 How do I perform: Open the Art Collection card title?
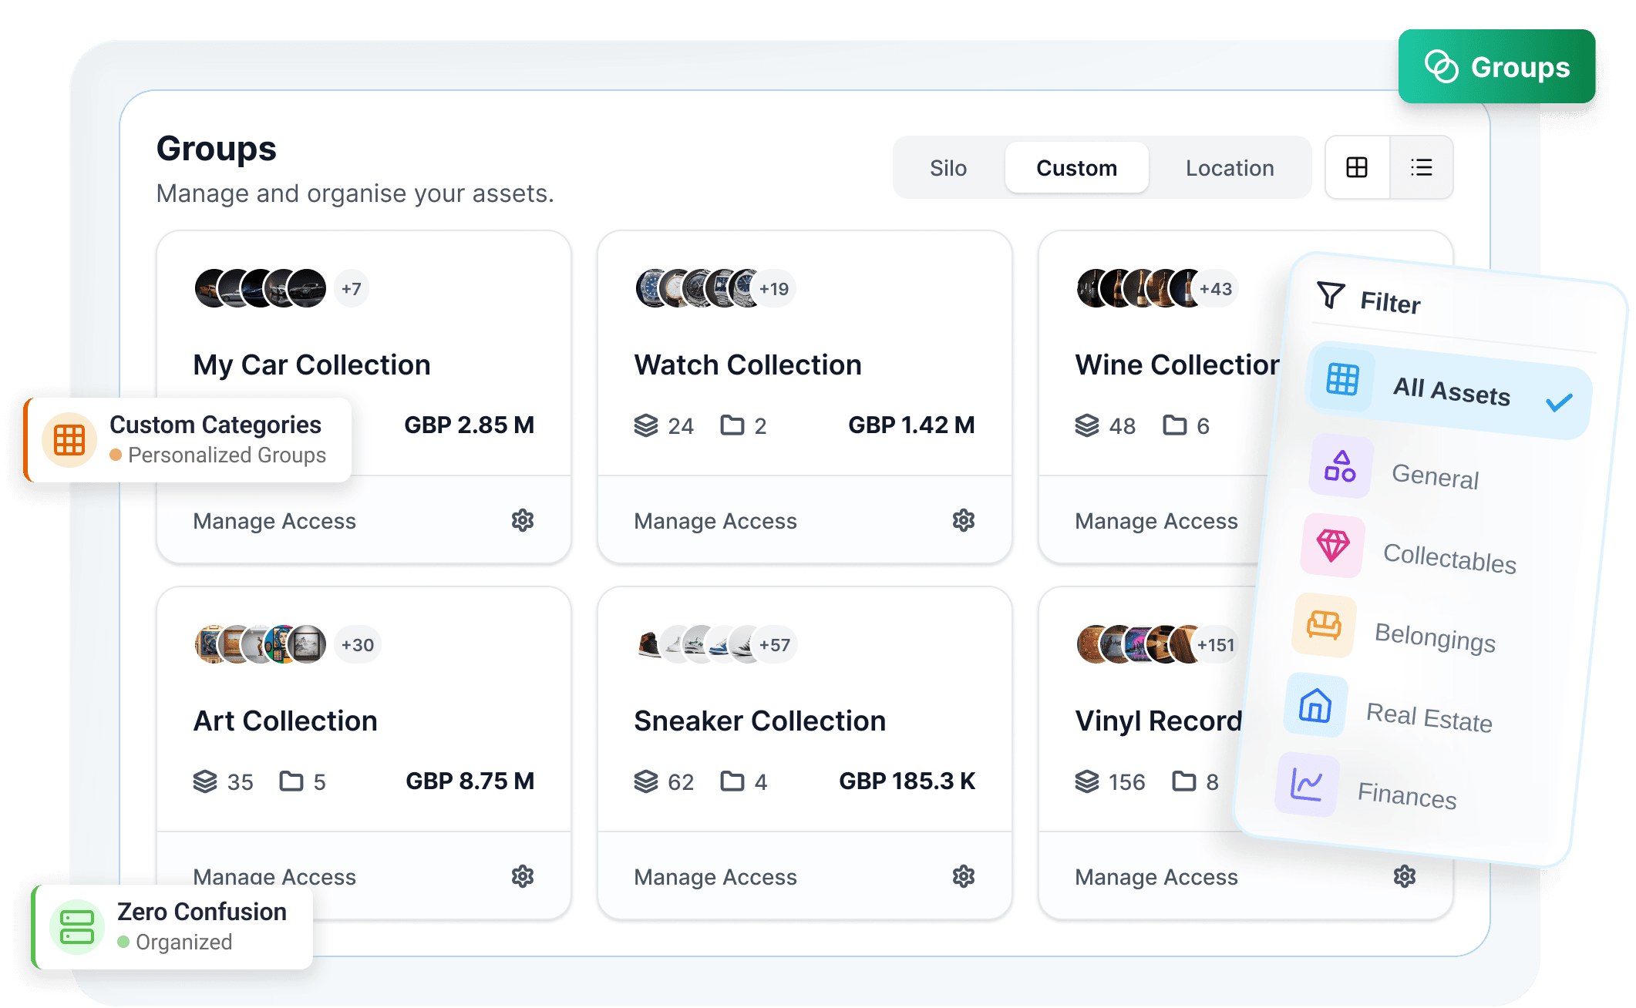[x=285, y=721]
